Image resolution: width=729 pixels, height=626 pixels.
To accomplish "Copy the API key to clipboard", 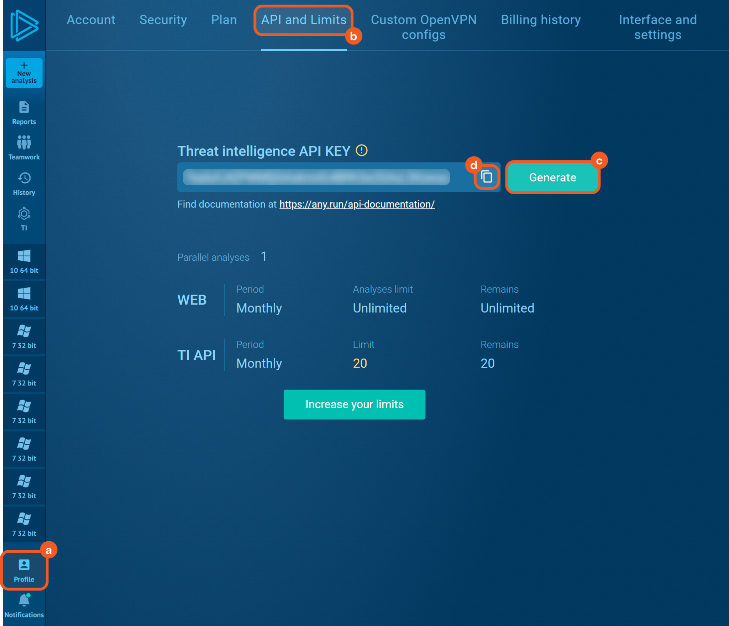I will tap(486, 177).
